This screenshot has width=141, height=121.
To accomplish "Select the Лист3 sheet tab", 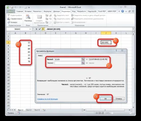I will (x=37, y=110).
